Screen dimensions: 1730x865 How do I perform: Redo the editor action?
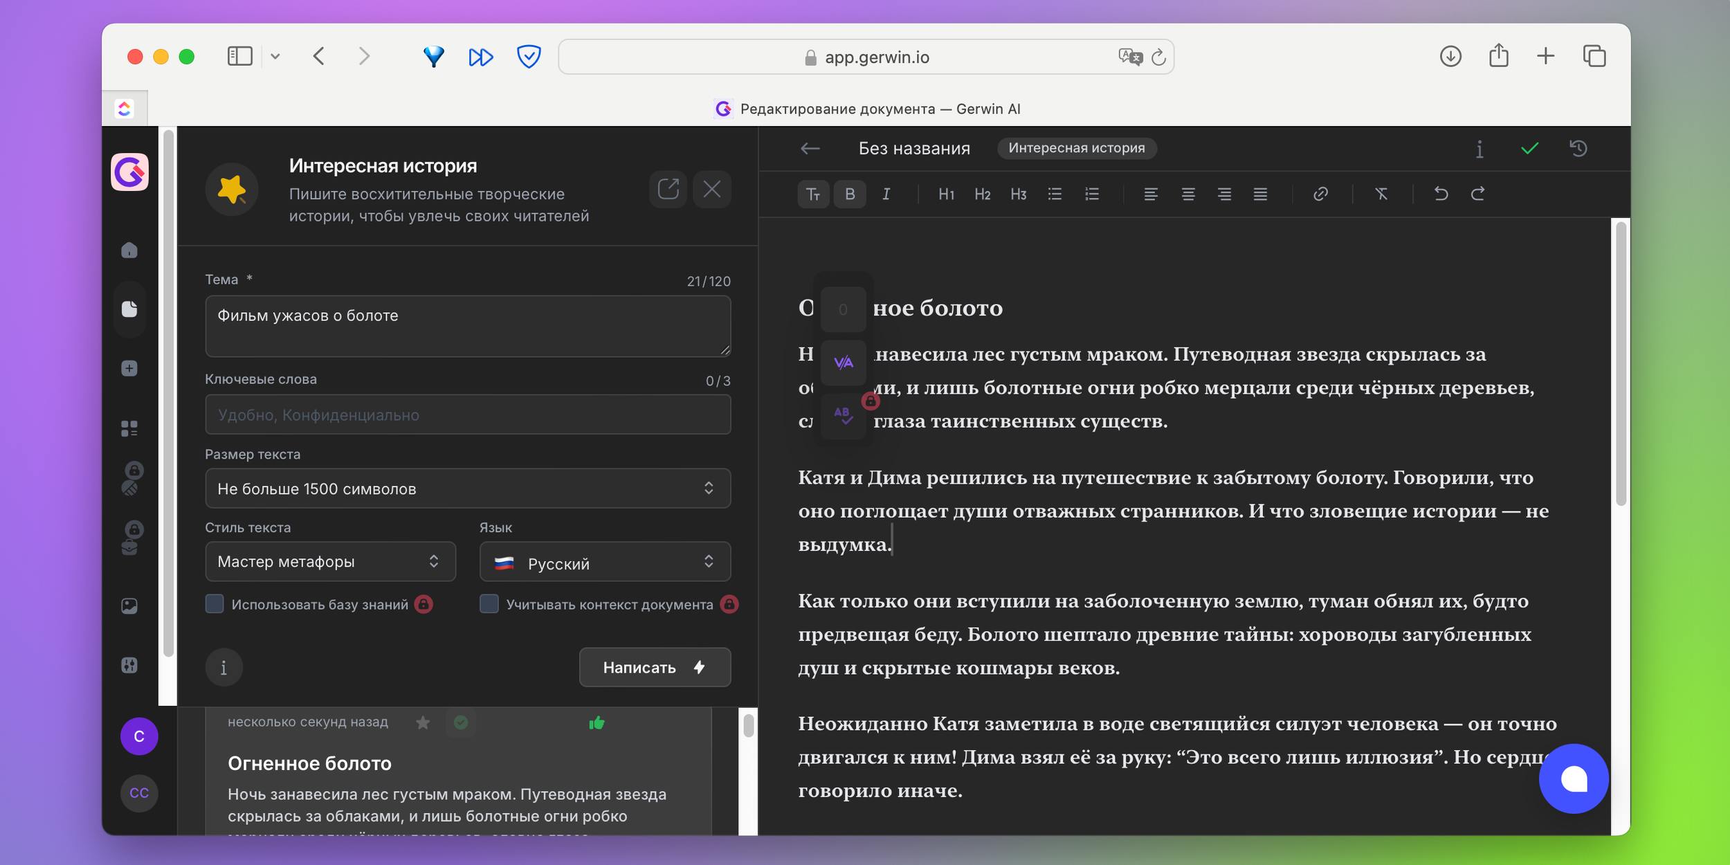1477,194
